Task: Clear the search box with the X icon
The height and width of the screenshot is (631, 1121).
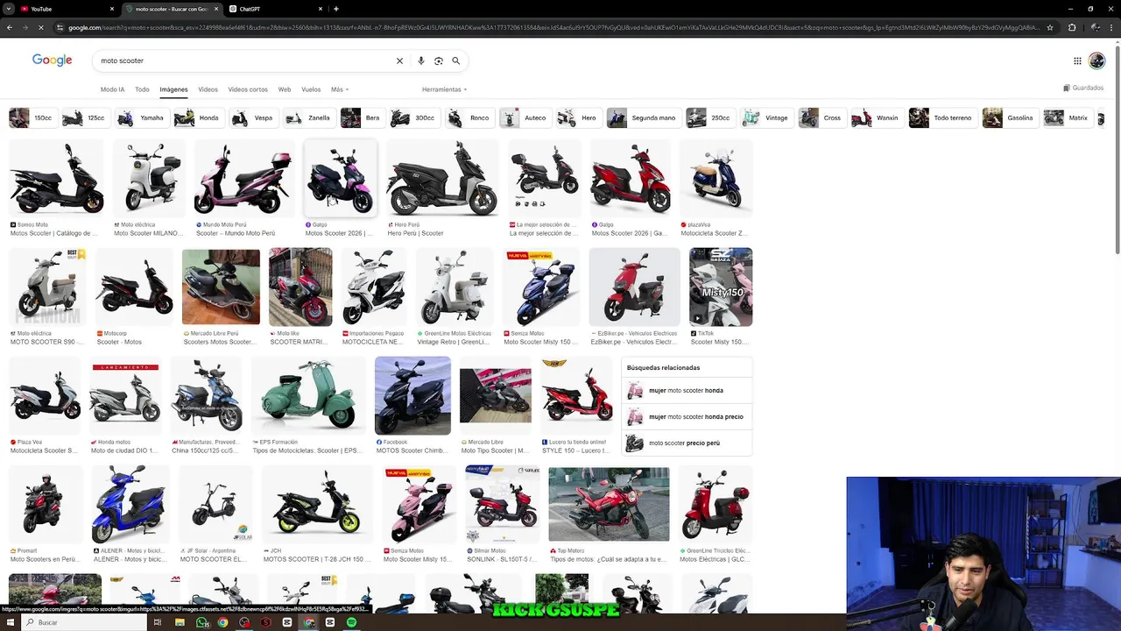Action: pos(399,60)
